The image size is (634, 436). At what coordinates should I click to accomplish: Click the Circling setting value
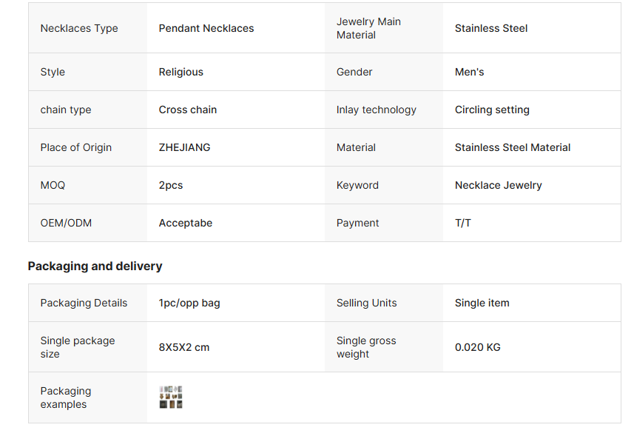click(492, 110)
